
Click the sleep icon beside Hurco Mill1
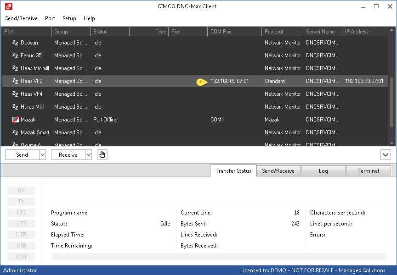pyautogui.click(x=15, y=107)
